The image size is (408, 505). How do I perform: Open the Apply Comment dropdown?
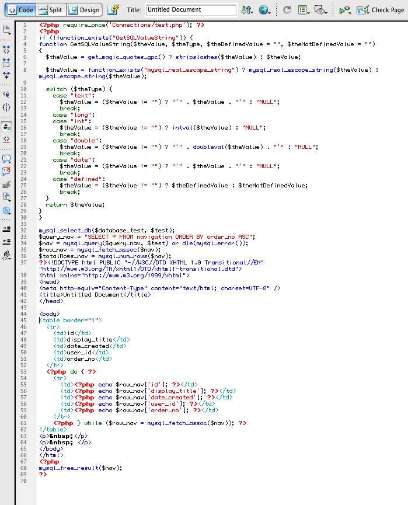(6, 159)
